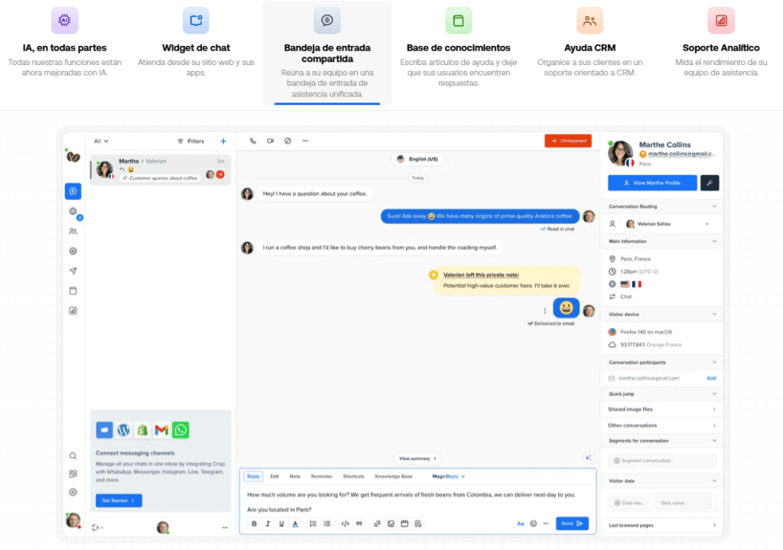Open the Contacts icon in left sidebar

point(73,231)
